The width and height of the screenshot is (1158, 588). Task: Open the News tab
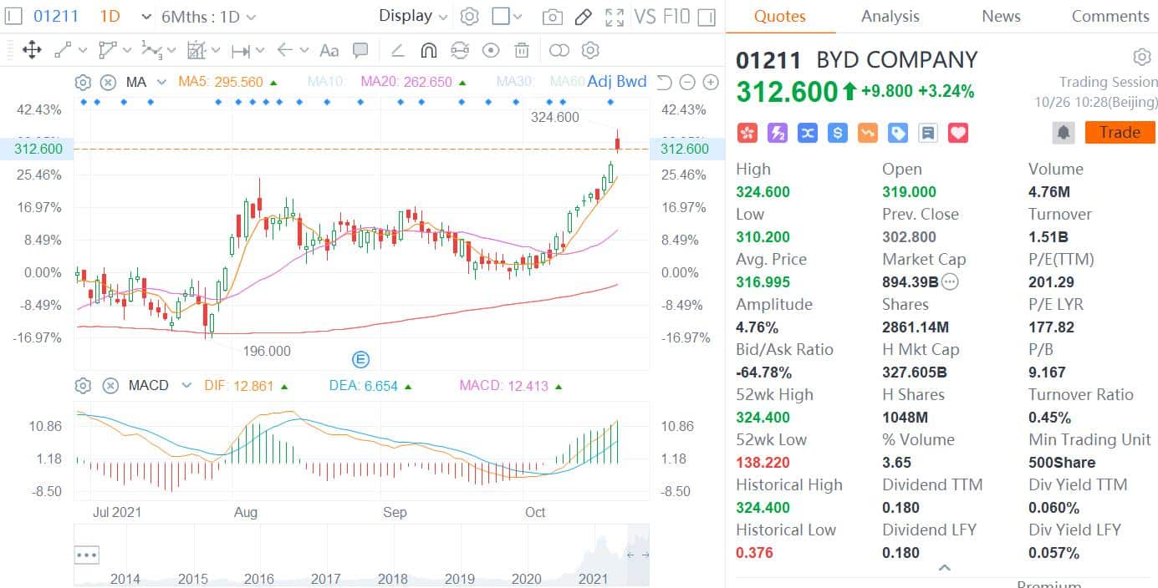[x=1001, y=16]
